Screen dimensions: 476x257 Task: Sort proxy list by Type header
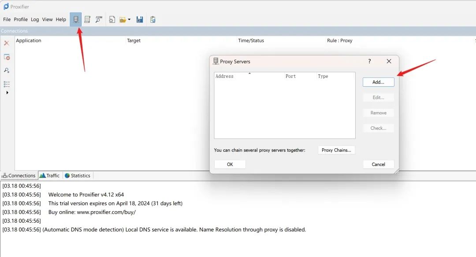pyautogui.click(x=336, y=77)
